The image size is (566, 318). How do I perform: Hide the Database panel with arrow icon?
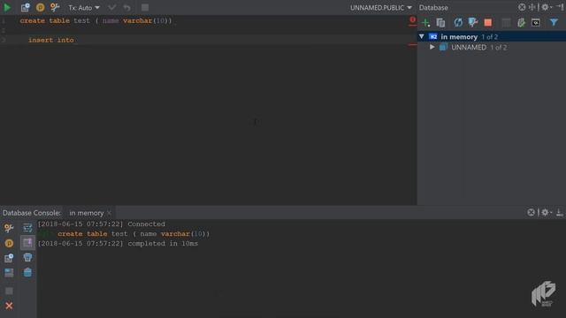click(560, 7)
